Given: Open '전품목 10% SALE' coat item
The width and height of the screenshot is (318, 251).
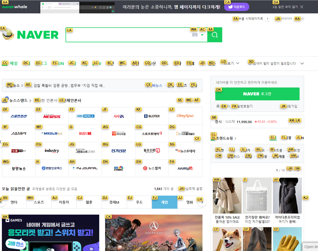Looking at the screenshot, I should point(227,201).
